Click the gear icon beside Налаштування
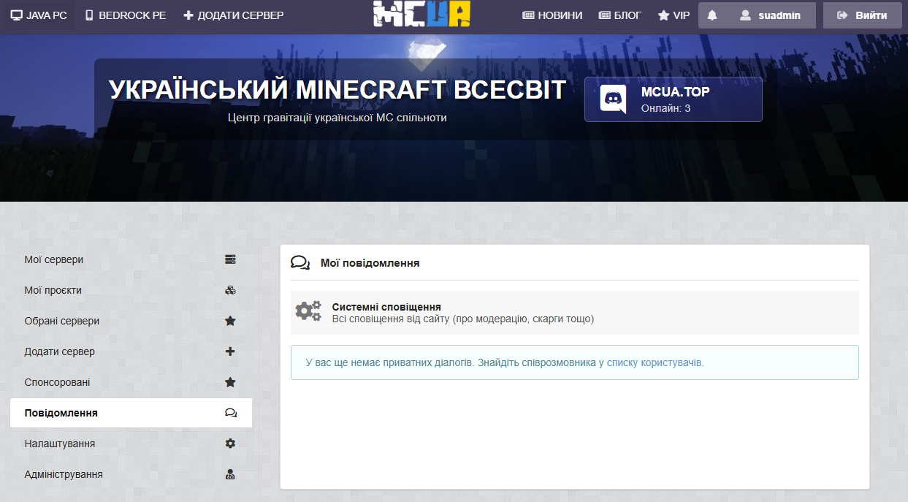 click(x=230, y=444)
